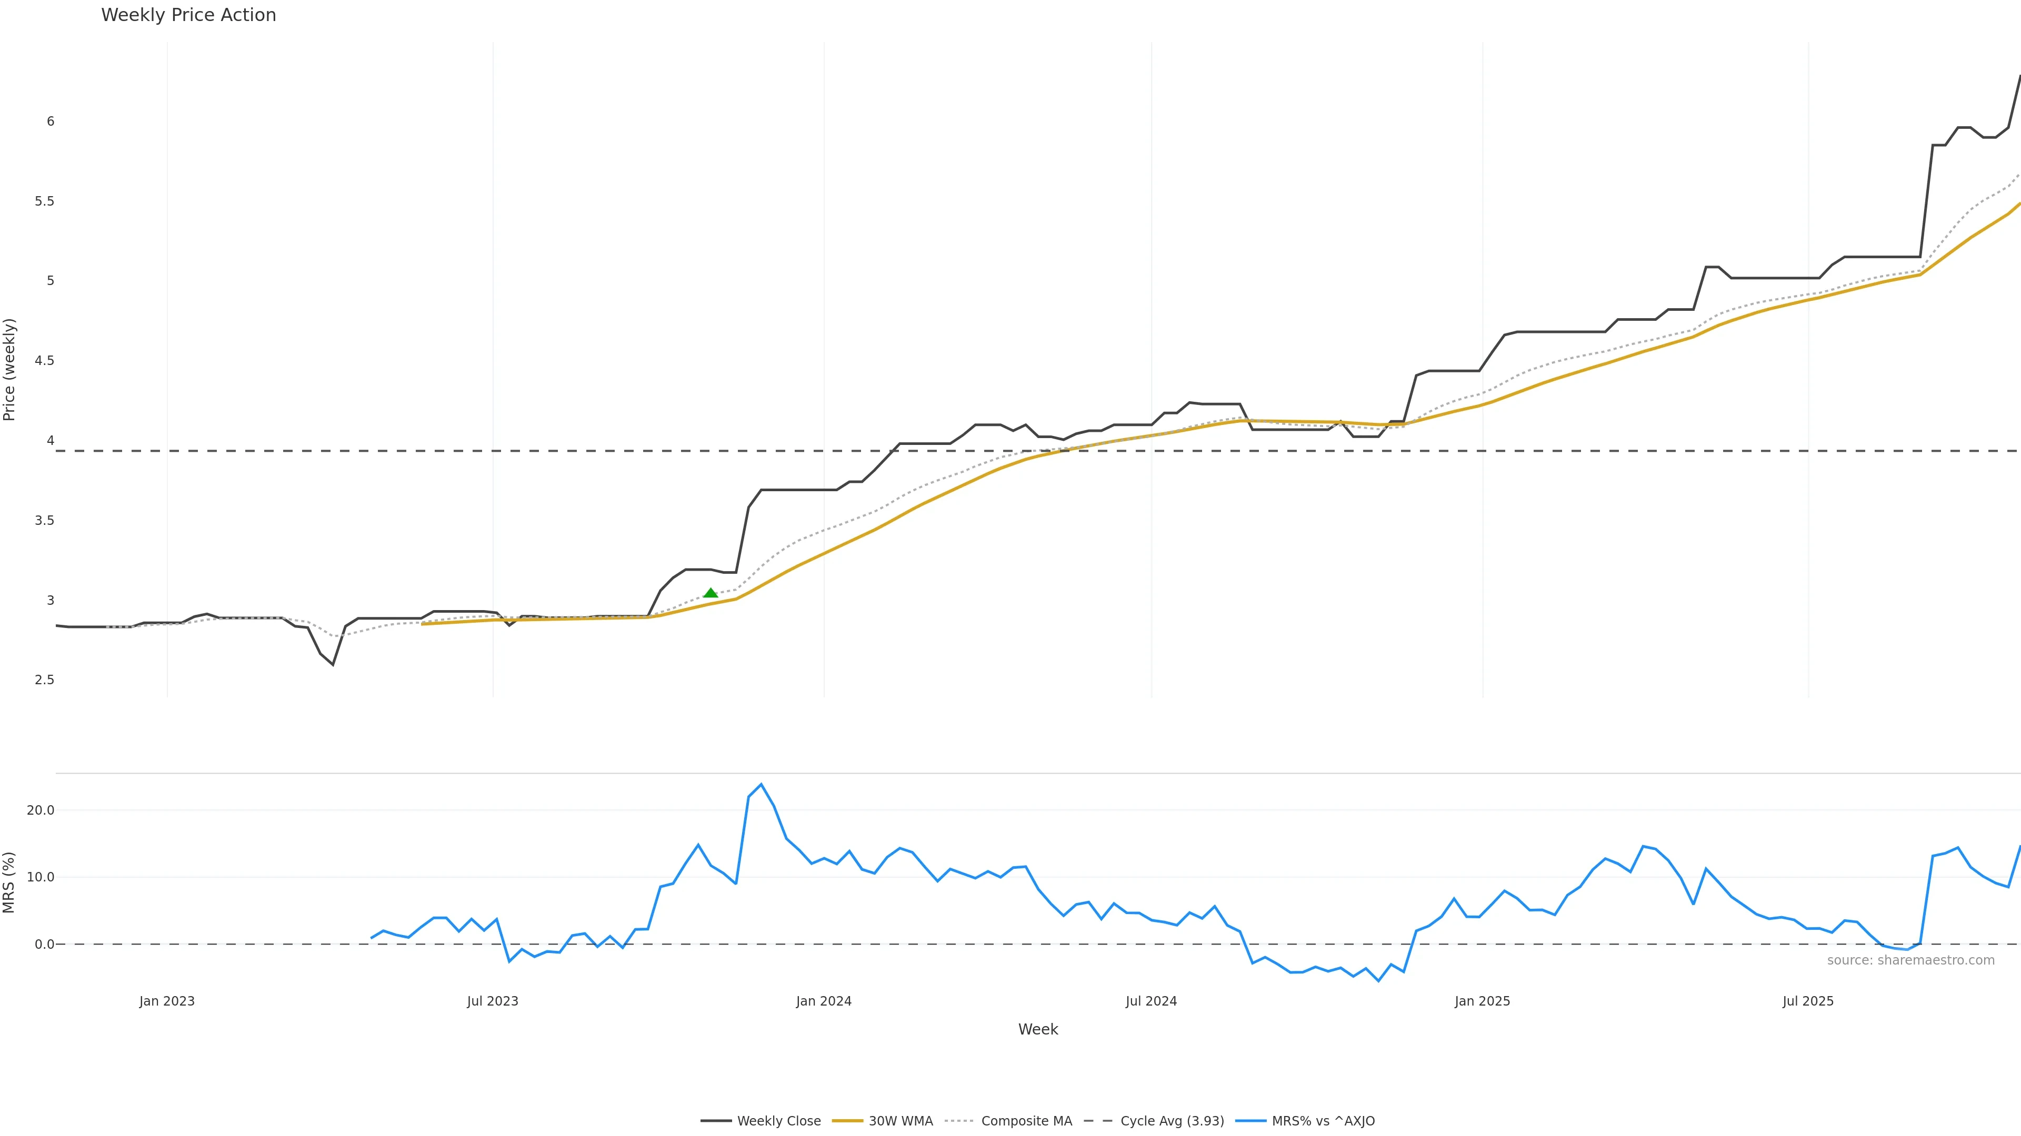Click the Jan 2023 x-axis label
The height and width of the screenshot is (1136, 2021).
[x=167, y=1001]
